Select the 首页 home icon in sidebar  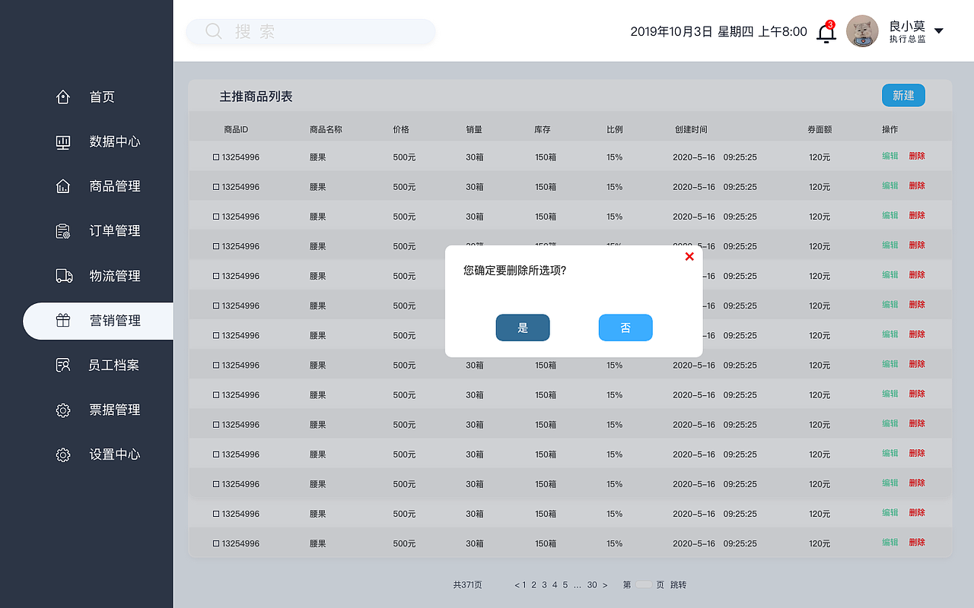click(x=63, y=97)
